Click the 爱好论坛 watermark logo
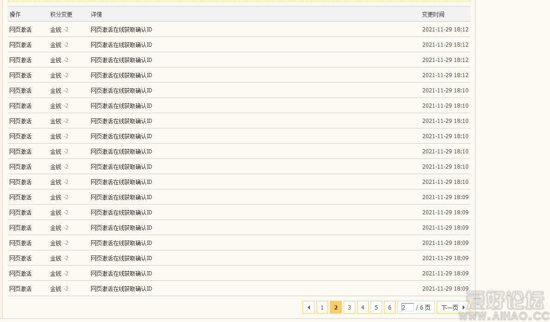Image resolution: width=550 pixels, height=322 pixels. pos(505,301)
